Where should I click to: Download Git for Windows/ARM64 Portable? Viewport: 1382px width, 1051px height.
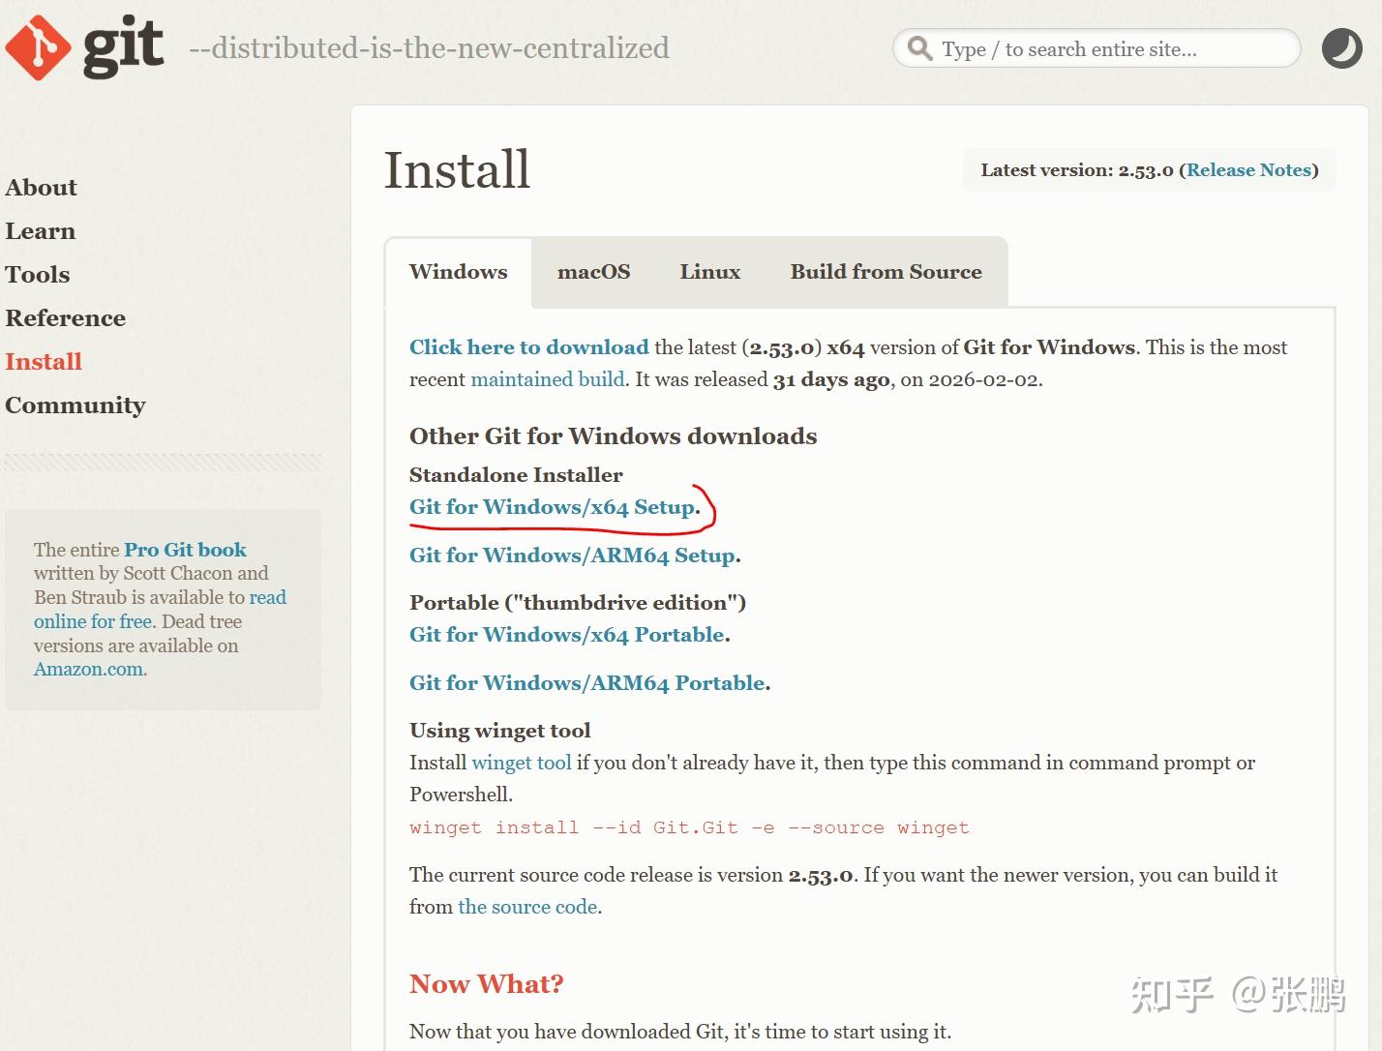587,683
